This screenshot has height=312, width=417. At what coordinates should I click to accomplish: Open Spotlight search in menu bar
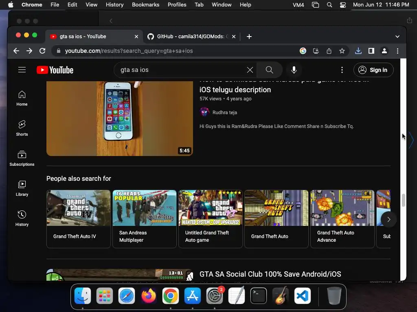tap(329, 5)
